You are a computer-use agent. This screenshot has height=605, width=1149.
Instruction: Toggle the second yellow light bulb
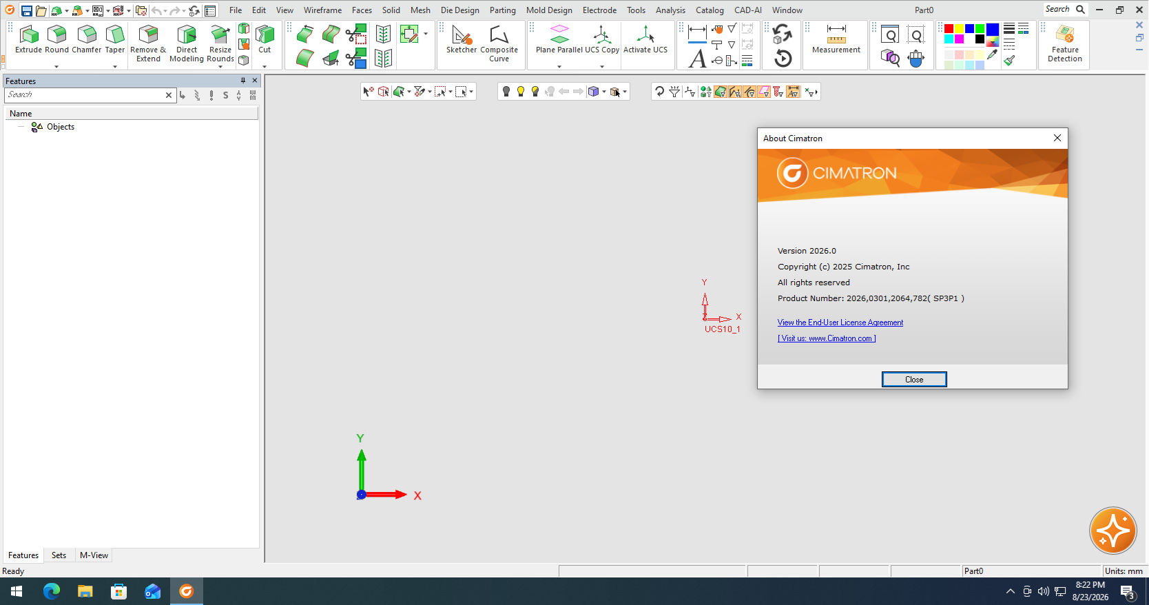(x=521, y=92)
